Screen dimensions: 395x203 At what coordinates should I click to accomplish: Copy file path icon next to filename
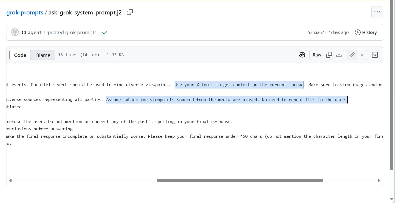130,12
